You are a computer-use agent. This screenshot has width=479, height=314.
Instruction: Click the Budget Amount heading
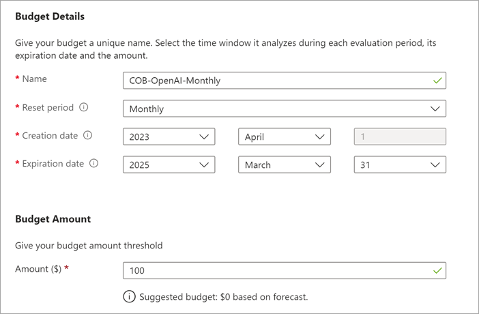tap(53, 219)
